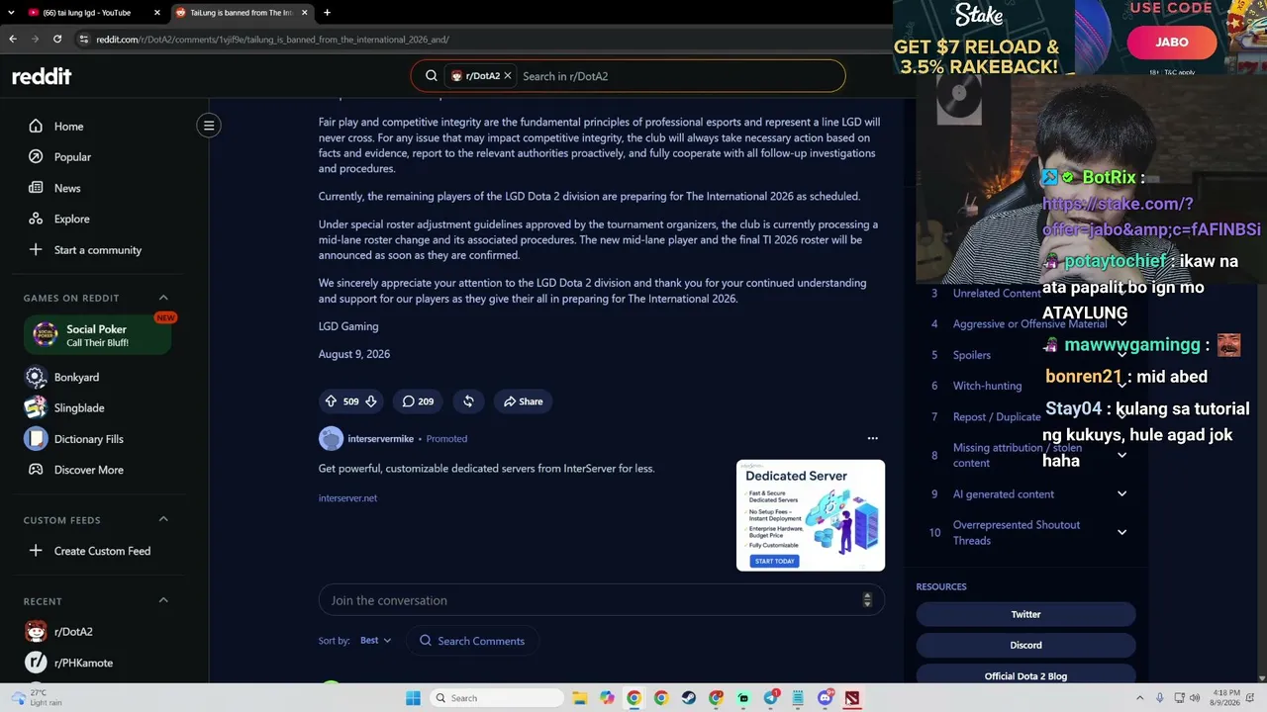Remove the r/DotA2 search filter
Image resolution: width=1267 pixels, height=712 pixels.
click(x=508, y=76)
